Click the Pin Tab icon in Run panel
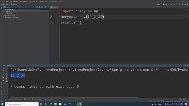Image resolution: width=189 pixels, height=106 pixels. pyautogui.click(x=4, y=81)
